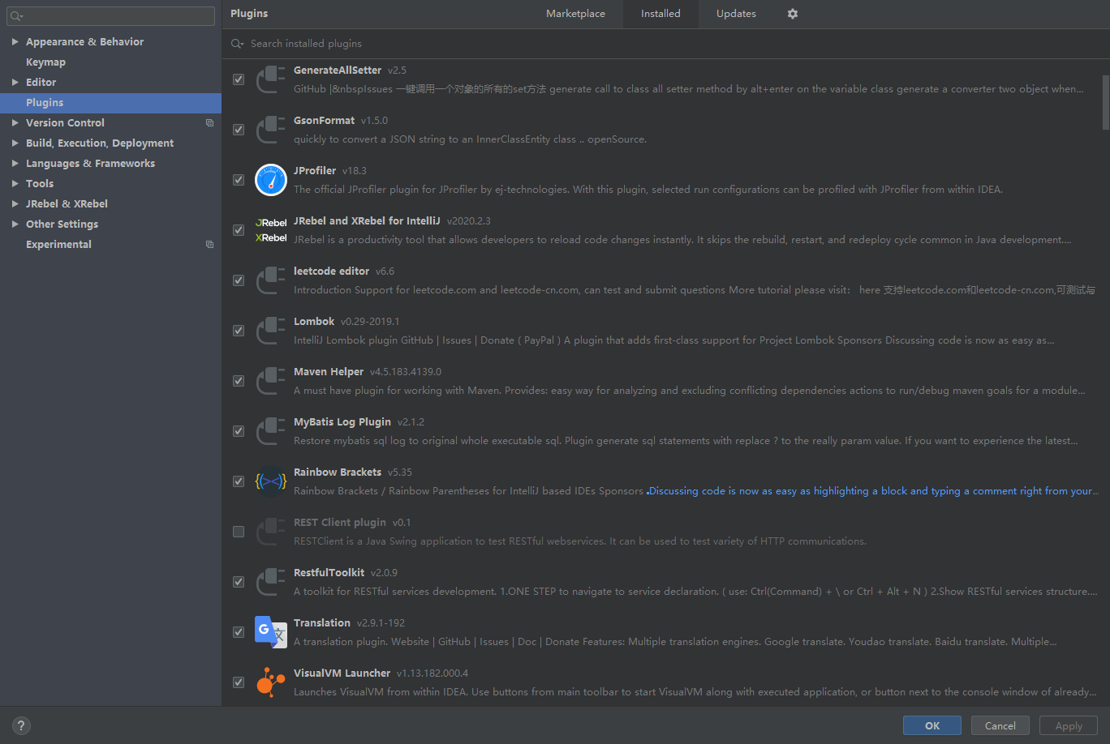Select Keymap in settings tree
Image resolution: width=1110 pixels, height=744 pixels.
click(110, 62)
